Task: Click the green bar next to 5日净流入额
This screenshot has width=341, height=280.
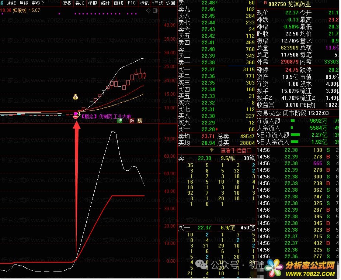Action: click(x=295, y=135)
